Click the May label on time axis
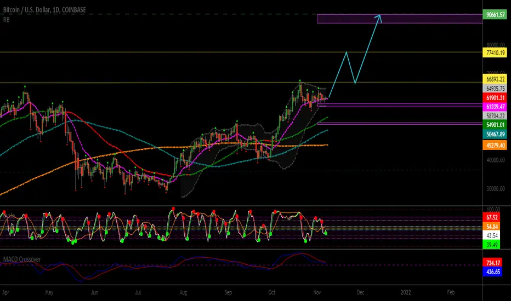The image size is (511, 301). (49, 292)
